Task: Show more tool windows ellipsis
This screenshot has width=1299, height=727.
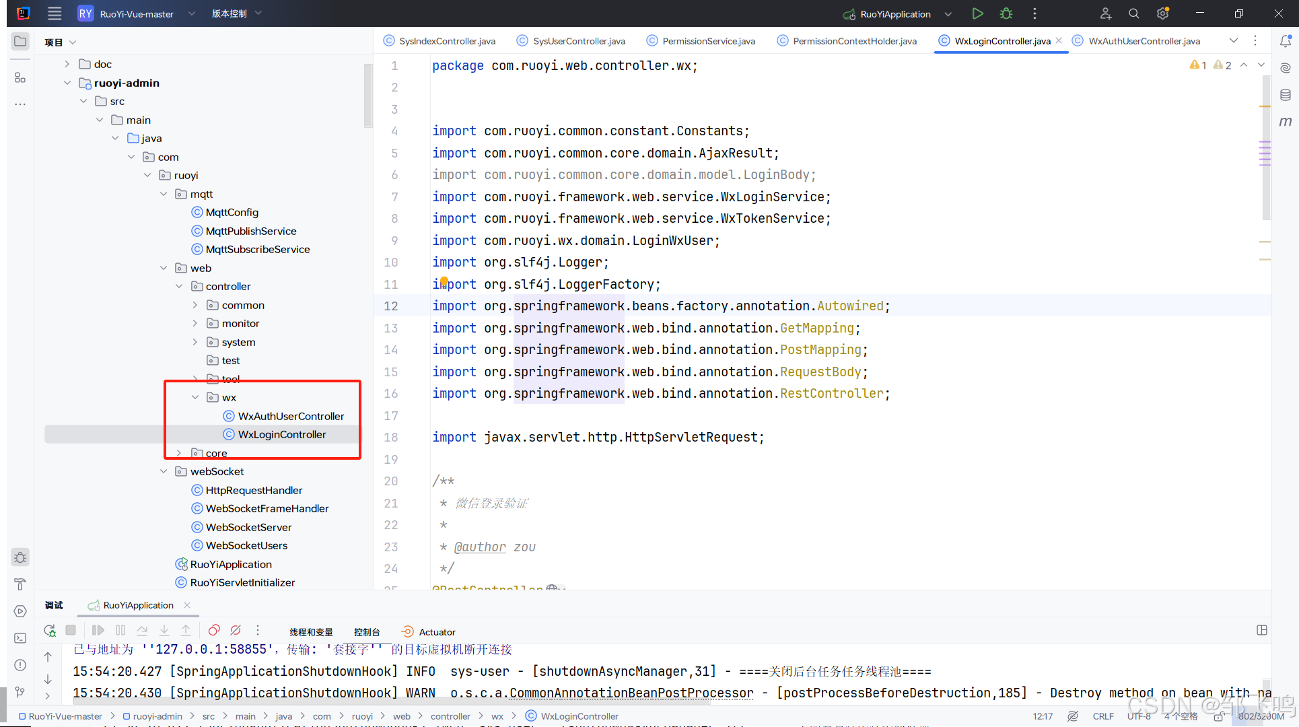Action: tap(20, 104)
